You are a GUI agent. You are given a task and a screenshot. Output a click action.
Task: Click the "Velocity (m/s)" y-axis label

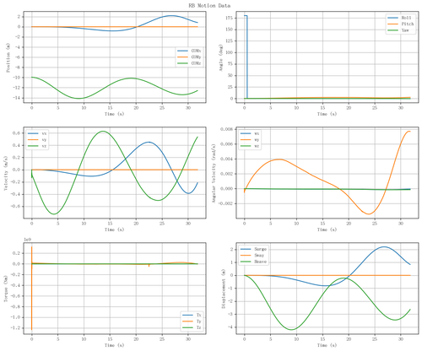click(x=6, y=173)
